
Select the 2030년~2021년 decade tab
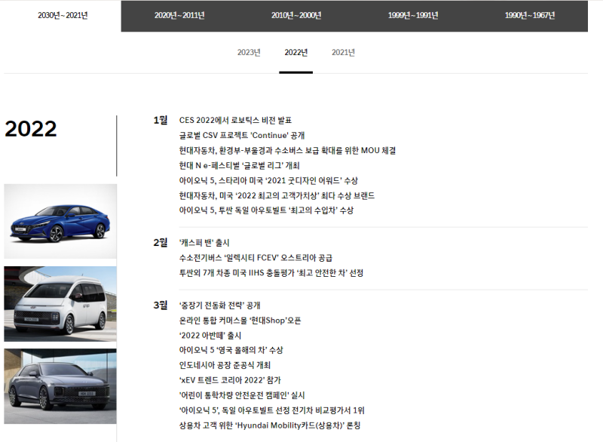pos(63,16)
